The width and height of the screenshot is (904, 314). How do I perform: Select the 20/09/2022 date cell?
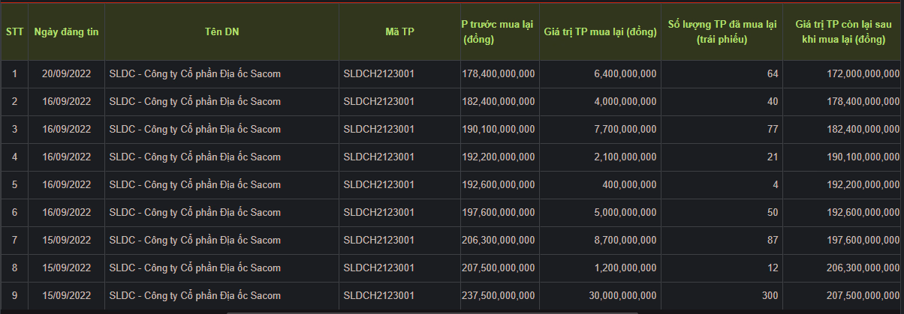click(66, 73)
